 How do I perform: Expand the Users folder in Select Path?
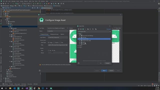[x=80, y=42]
